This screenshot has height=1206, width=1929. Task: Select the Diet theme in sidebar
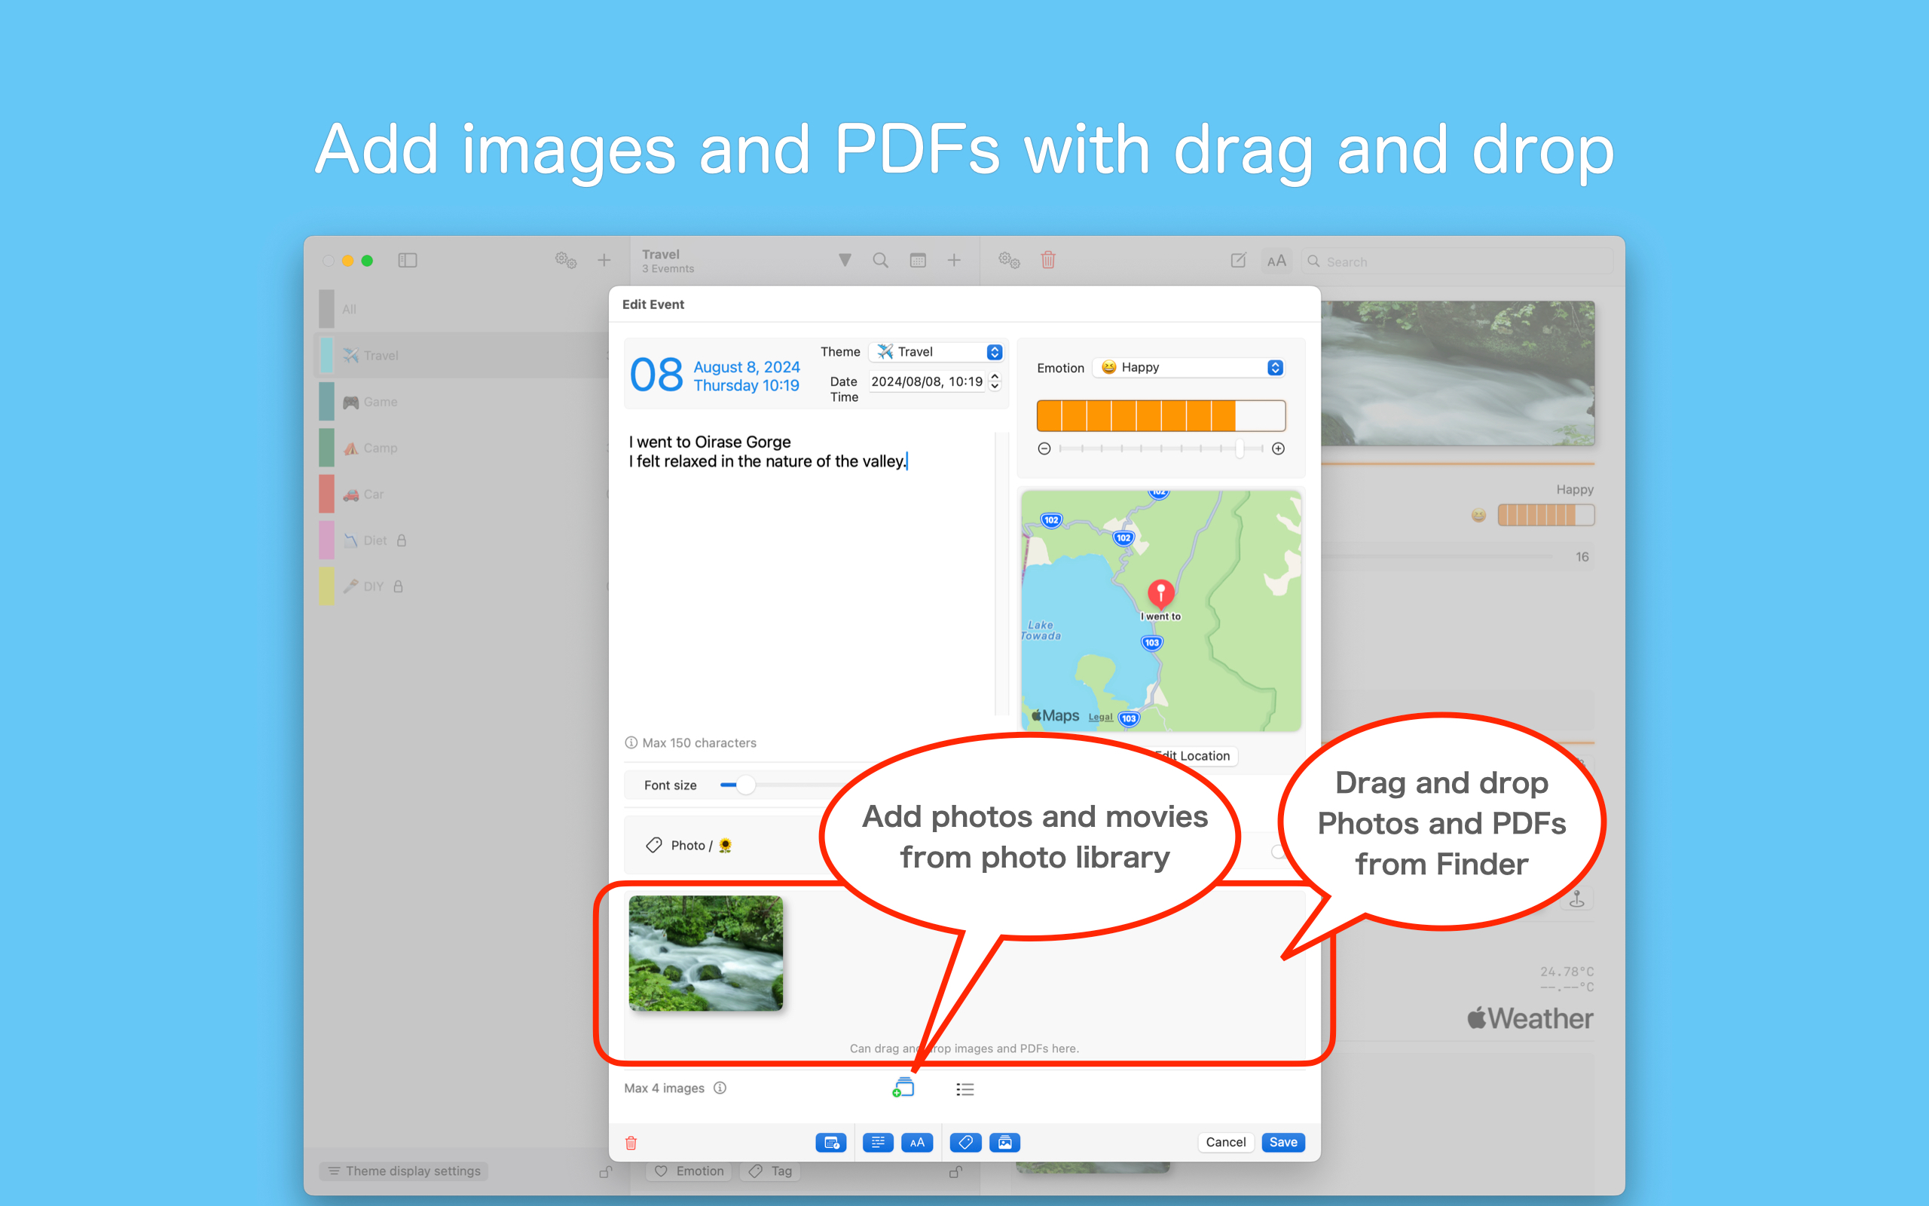click(x=463, y=540)
